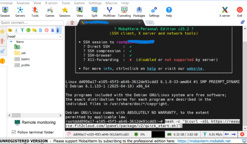Open the Settings gears toolbar icon
Image resolution: width=247 pixels, height=144 pixels.
point(154,12)
